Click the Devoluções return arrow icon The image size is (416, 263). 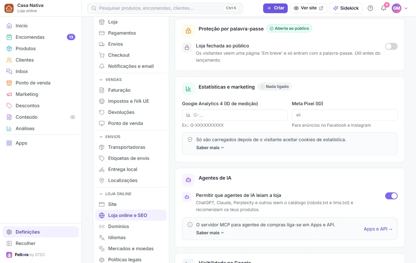tap(102, 112)
